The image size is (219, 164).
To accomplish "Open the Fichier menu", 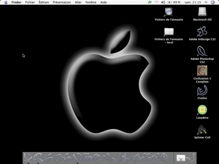I will (30, 2).
